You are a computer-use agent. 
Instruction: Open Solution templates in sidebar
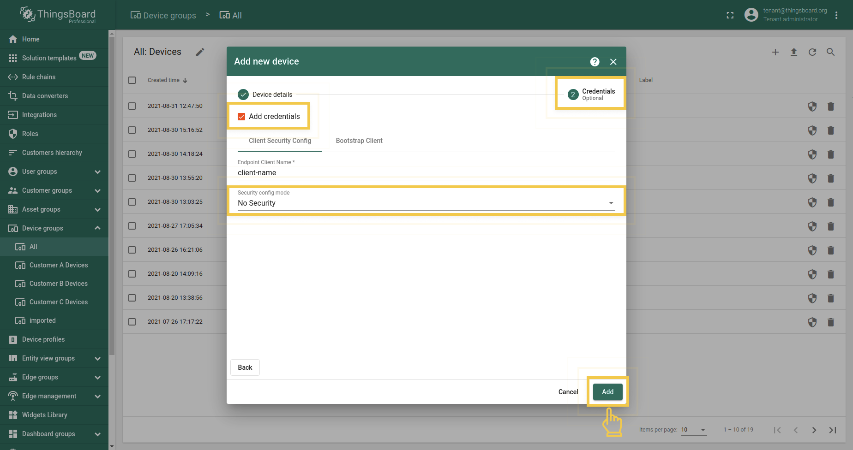coord(54,58)
